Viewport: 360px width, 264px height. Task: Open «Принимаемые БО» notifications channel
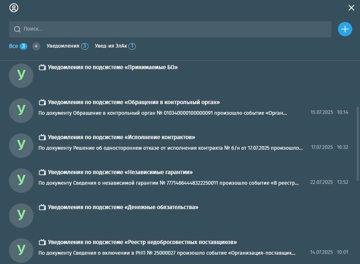(113, 68)
